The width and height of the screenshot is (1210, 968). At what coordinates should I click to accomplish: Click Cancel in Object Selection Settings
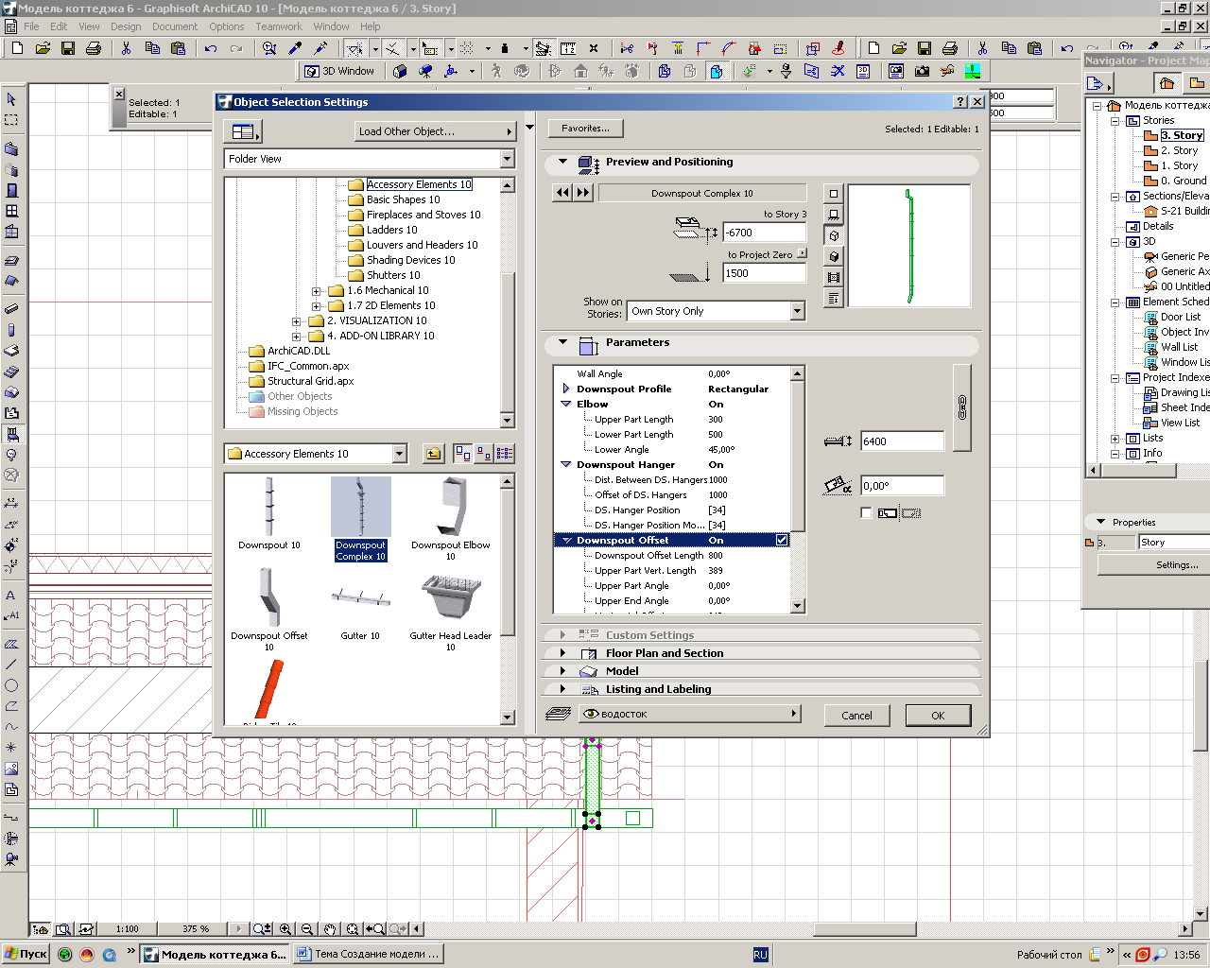(x=857, y=716)
